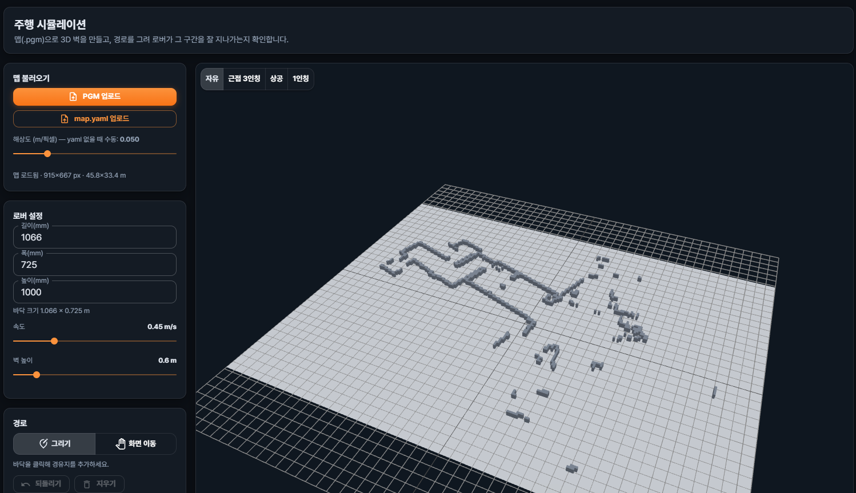Click the pencil icon in 그리기

pos(43,444)
